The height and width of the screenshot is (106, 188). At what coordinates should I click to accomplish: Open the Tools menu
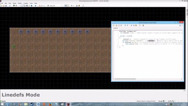[31, 3]
